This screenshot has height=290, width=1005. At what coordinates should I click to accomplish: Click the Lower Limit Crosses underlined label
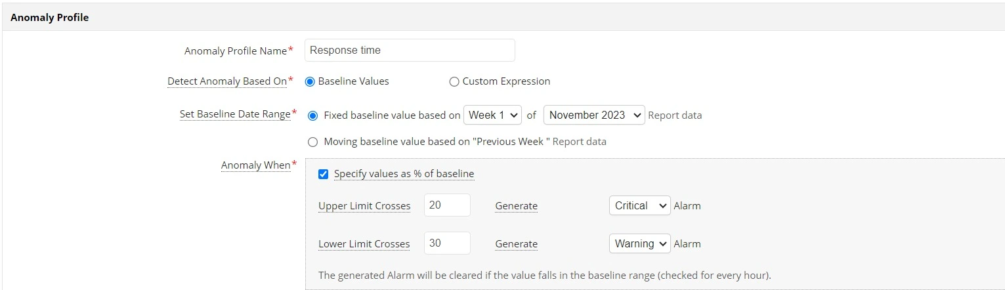pos(364,244)
